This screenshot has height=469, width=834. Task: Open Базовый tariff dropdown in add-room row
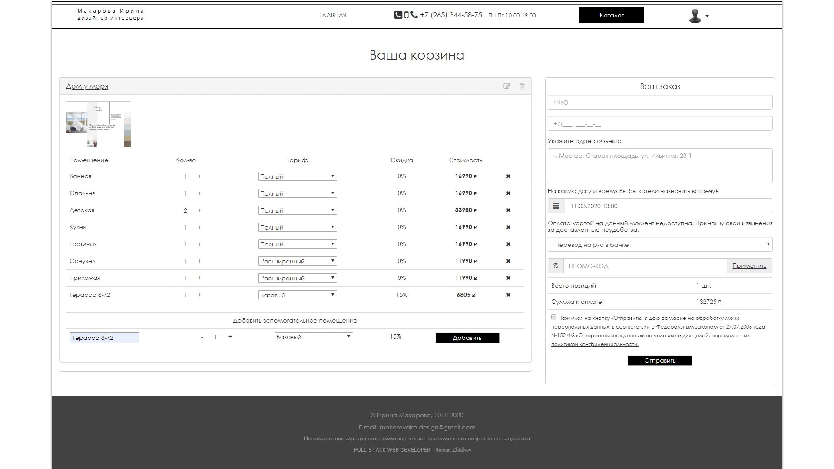pyautogui.click(x=314, y=337)
